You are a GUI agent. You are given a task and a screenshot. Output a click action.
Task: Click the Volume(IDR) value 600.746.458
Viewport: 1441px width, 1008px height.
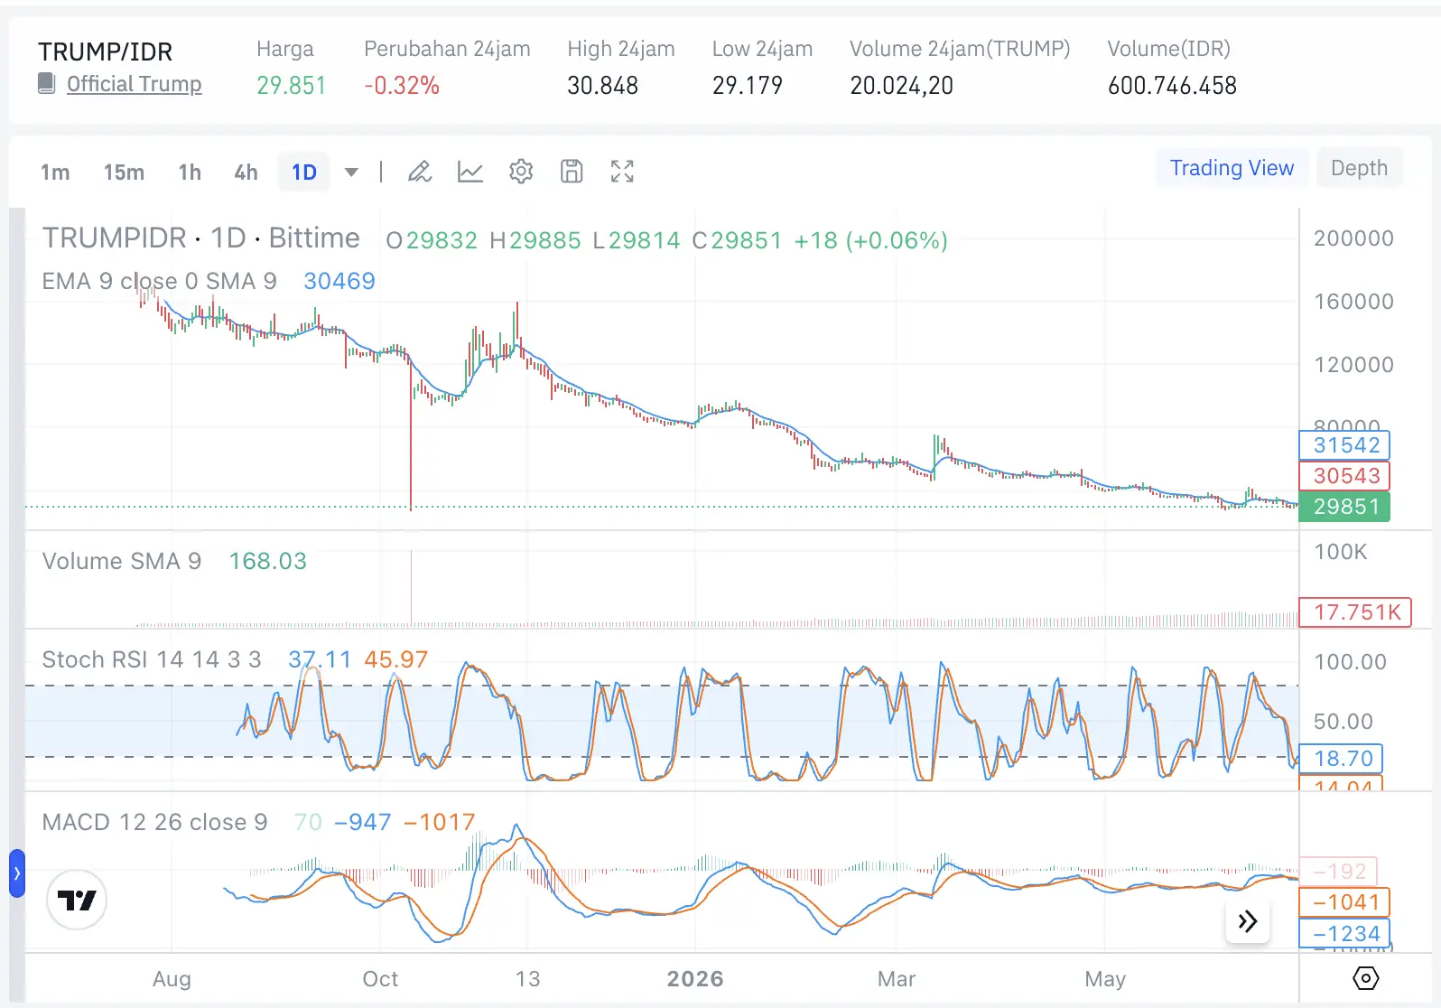[1172, 86]
